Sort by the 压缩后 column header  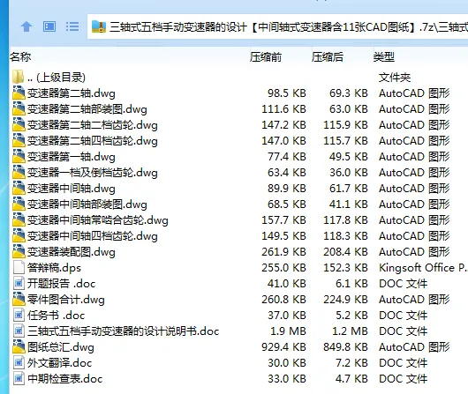(328, 56)
